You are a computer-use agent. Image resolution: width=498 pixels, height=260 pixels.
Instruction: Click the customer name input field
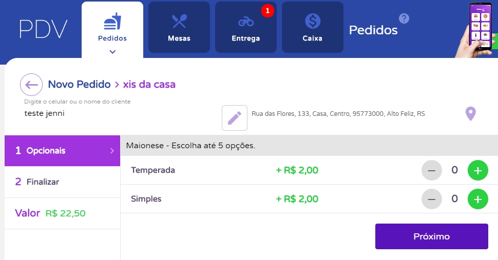118,114
